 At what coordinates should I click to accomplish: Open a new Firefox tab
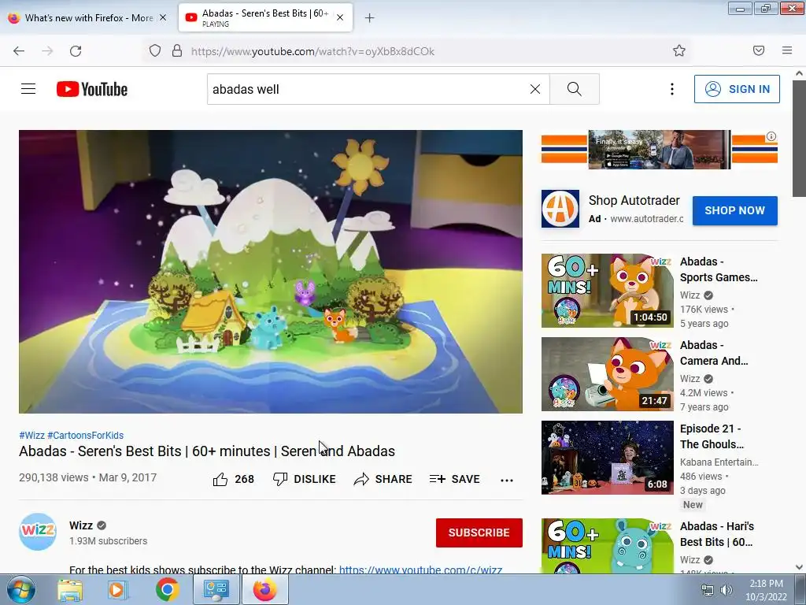(370, 18)
